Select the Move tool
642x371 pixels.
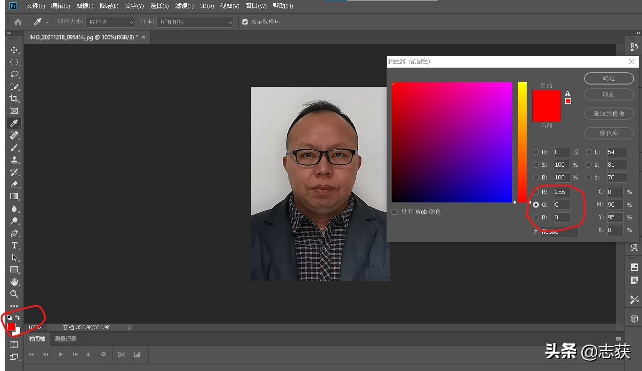pyautogui.click(x=14, y=50)
